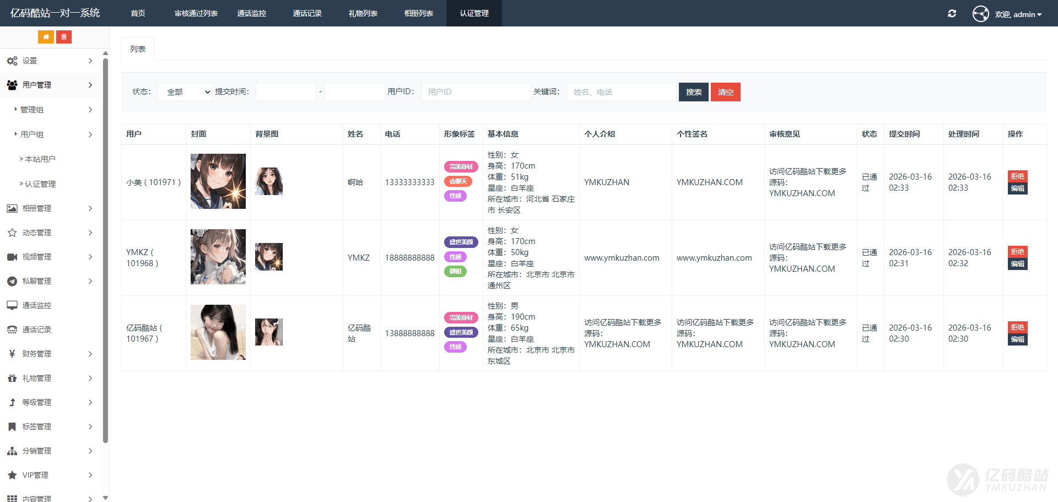Expand the 财务管理 sidebar chevron
Image resolution: width=1058 pixels, height=502 pixels.
click(90, 354)
